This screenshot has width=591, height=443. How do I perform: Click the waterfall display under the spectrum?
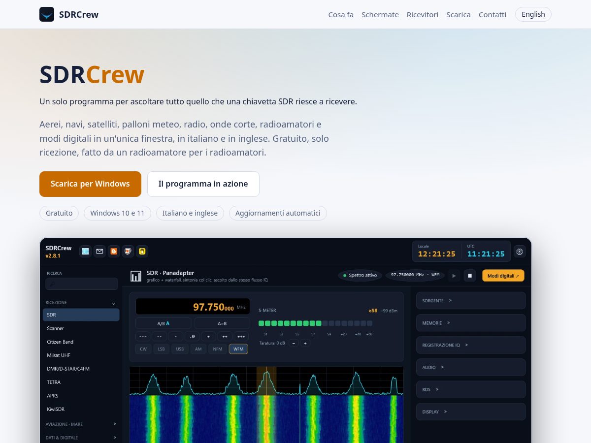pos(266,419)
